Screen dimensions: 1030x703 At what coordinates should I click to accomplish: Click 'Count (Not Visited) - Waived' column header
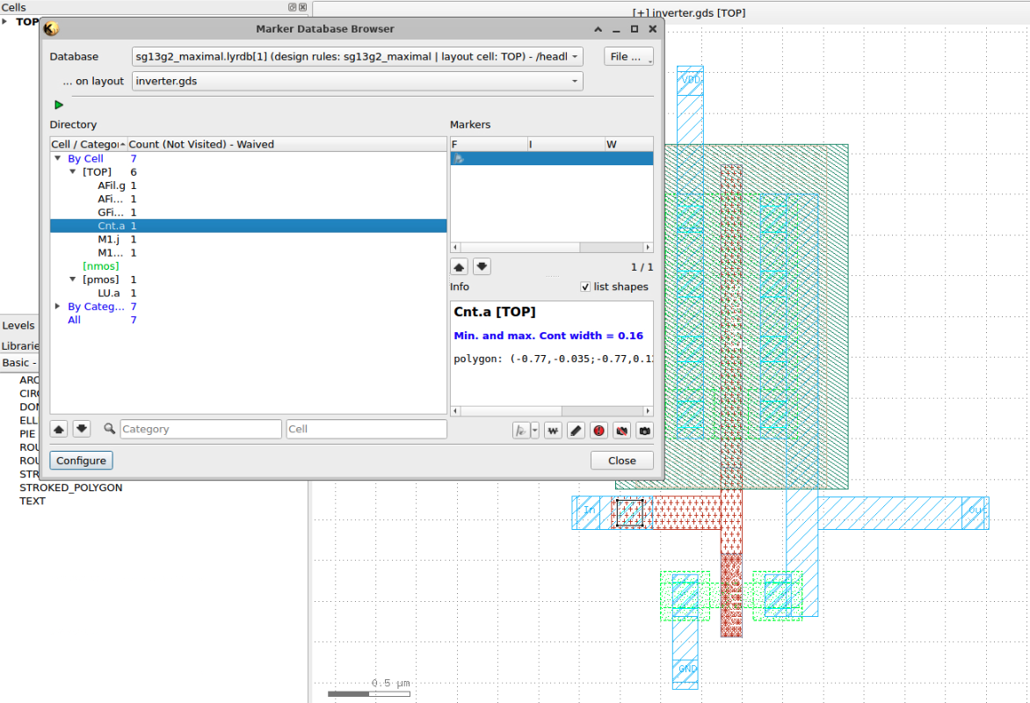[x=287, y=144]
